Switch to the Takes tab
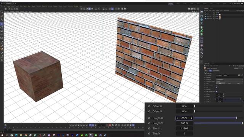The height and width of the screenshot is (137, 244). click(212, 8)
